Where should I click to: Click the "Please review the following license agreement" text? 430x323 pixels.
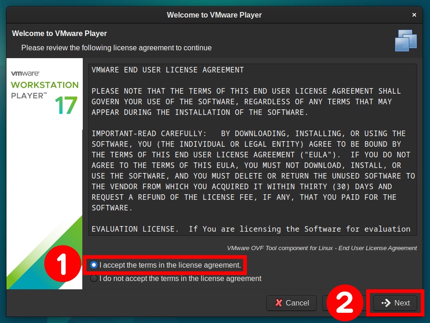click(x=117, y=48)
